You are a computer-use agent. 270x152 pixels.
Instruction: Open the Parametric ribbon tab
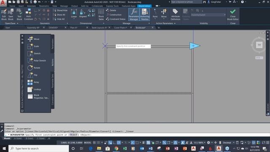point(44,6)
